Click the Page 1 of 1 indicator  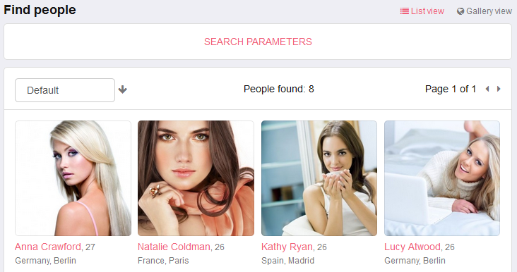click(451, 89)
